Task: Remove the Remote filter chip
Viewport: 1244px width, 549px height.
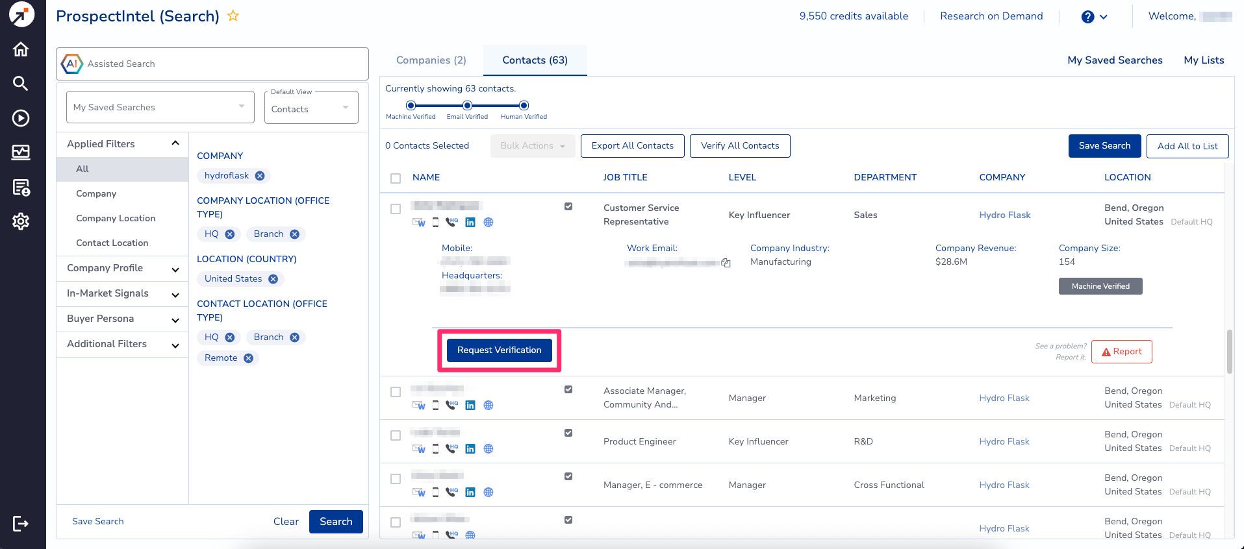Action: pyautogui.click(x=249, y=358)
